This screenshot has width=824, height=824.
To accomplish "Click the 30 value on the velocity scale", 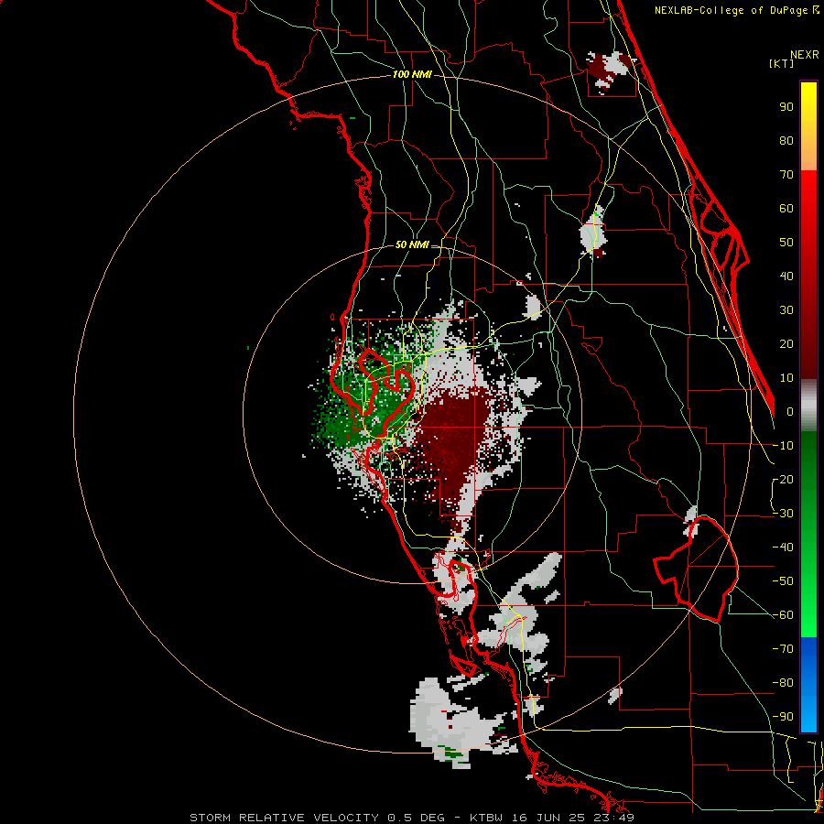I will tap(786, 309).
